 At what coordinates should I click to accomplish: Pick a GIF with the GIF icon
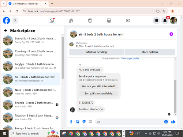pos(90,122)
